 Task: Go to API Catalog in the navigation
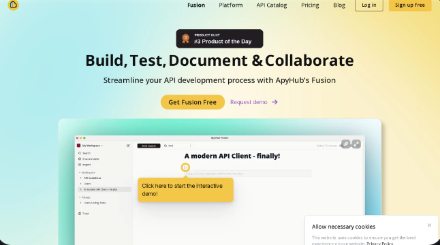tap(272, 5)
